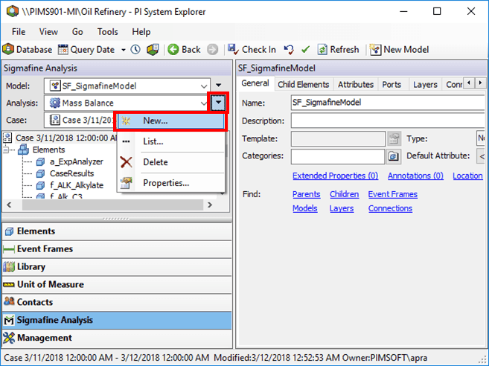Expand the Model combo box

[204, 86]
